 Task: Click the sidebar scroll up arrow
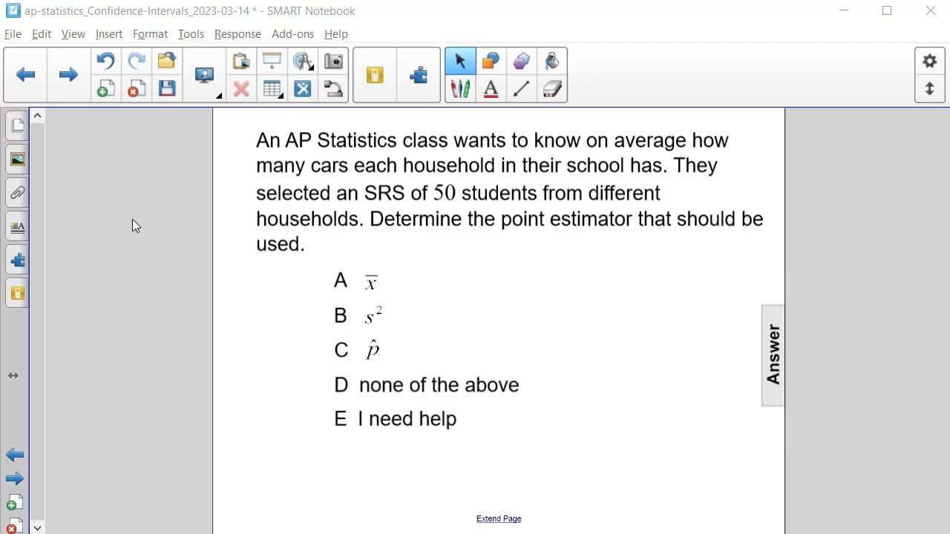(x=37, y=116)
